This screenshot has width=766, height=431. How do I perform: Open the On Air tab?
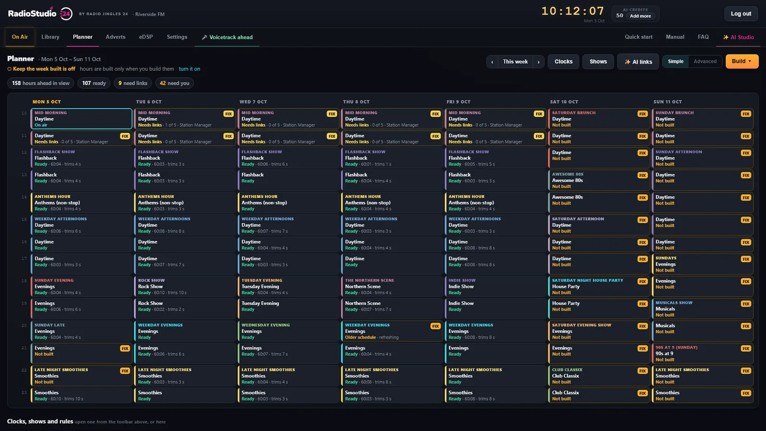20,37
